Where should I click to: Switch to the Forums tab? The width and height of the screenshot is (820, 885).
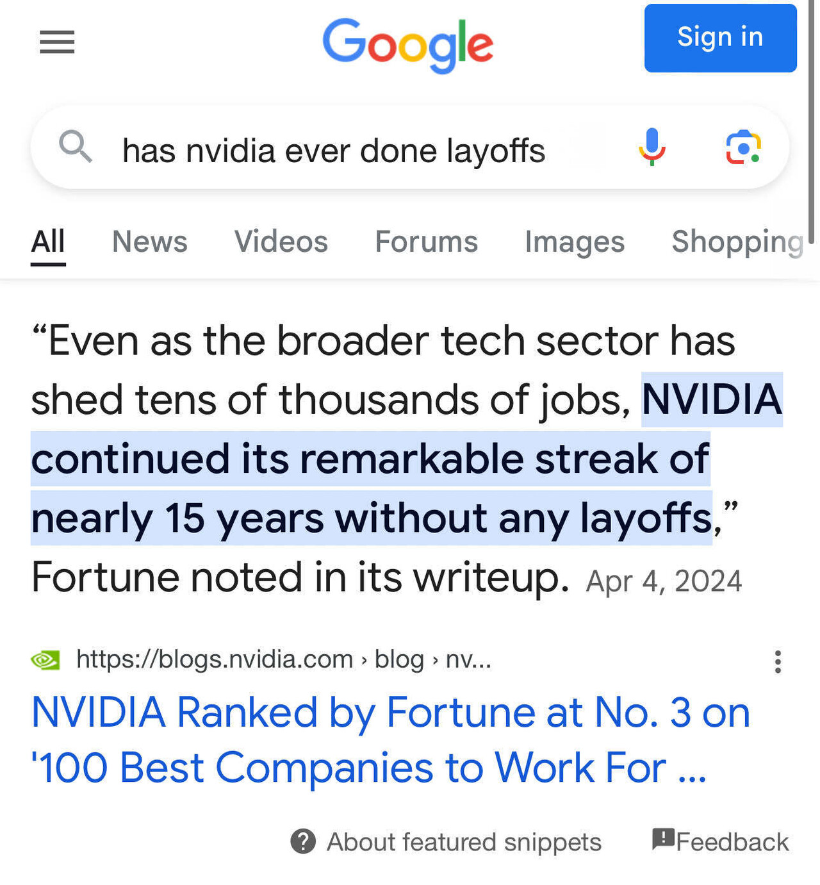pos(425,242)
